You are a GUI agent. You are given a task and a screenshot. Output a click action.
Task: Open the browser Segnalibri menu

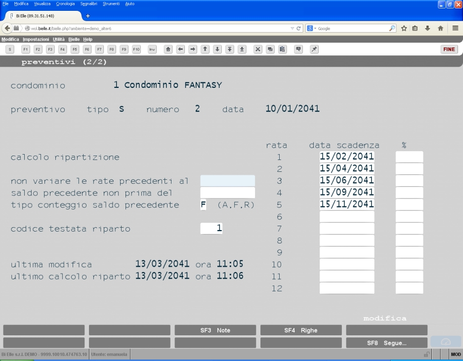(88, 3)
